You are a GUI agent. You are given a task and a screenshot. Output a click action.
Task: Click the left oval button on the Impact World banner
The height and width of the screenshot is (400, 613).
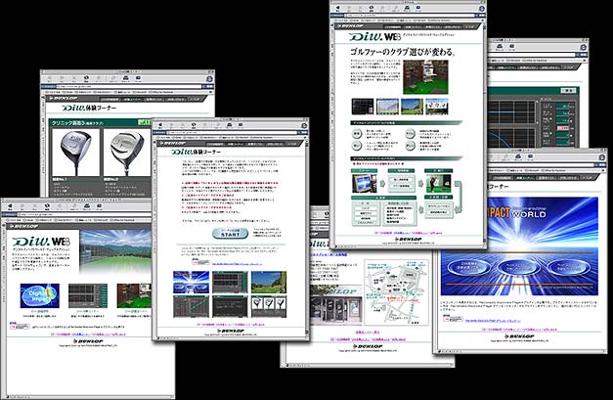pos(468,268)
